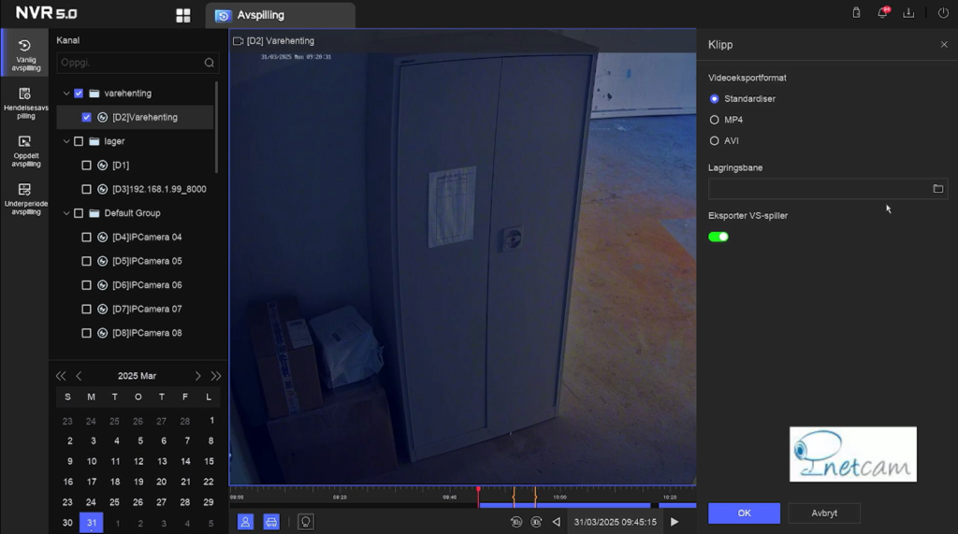958x534 pixels.
Task: Select MP4 export format
Action: 715,120
